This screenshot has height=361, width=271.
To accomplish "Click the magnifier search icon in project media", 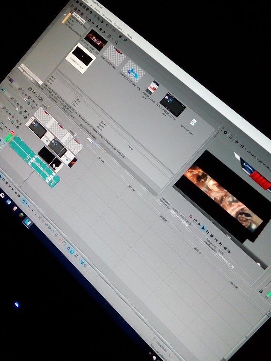I will [116, 42].
